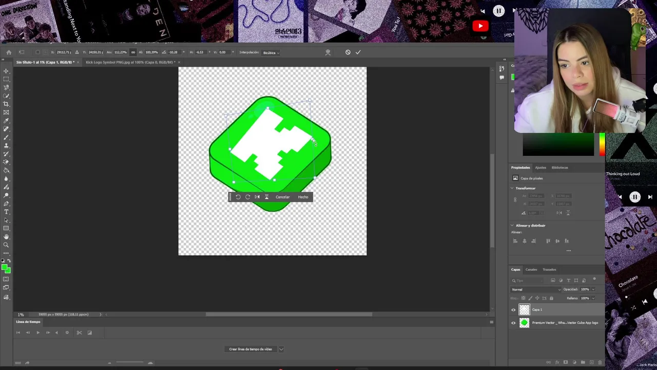The image size is (657, 370).
Task: Switch to warp mode icon
Action: [x=328, y=52]
